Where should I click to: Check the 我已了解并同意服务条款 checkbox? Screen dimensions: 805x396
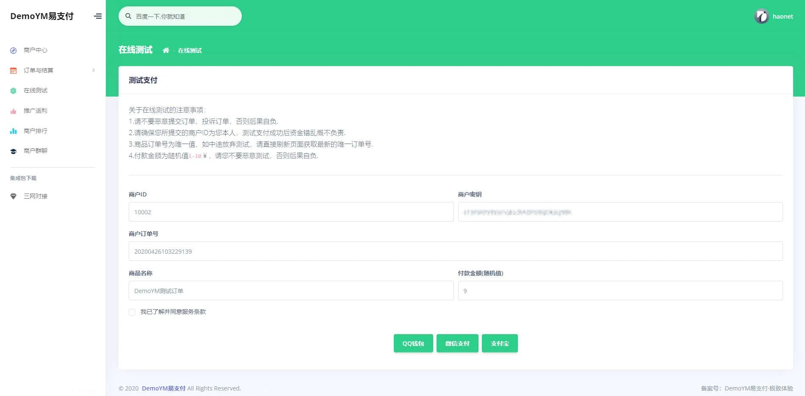132,312
